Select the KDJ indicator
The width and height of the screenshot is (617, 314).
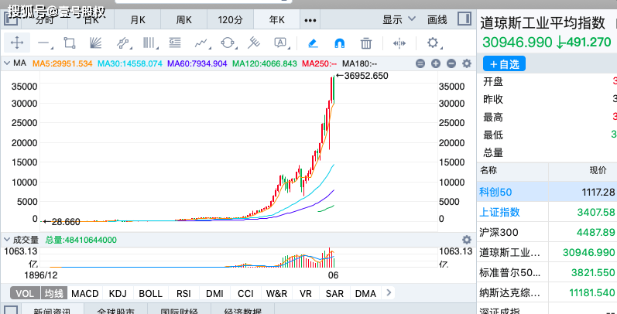click(118, 293)
